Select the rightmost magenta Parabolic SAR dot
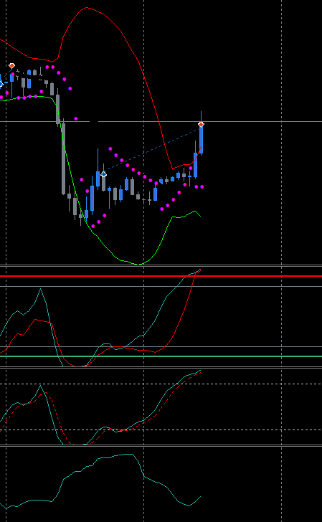 pyautogui.click(x=202, y=186)
